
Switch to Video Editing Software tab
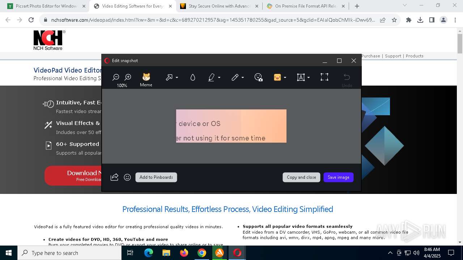tap(133, 6)
